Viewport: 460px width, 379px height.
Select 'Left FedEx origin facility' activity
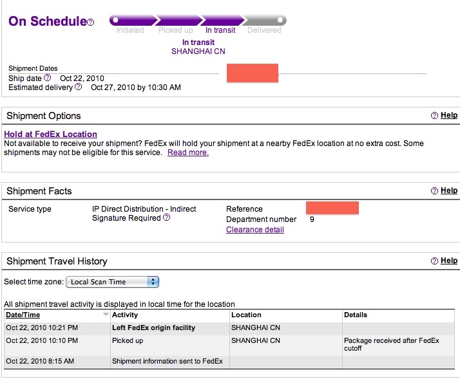(154, 328)
